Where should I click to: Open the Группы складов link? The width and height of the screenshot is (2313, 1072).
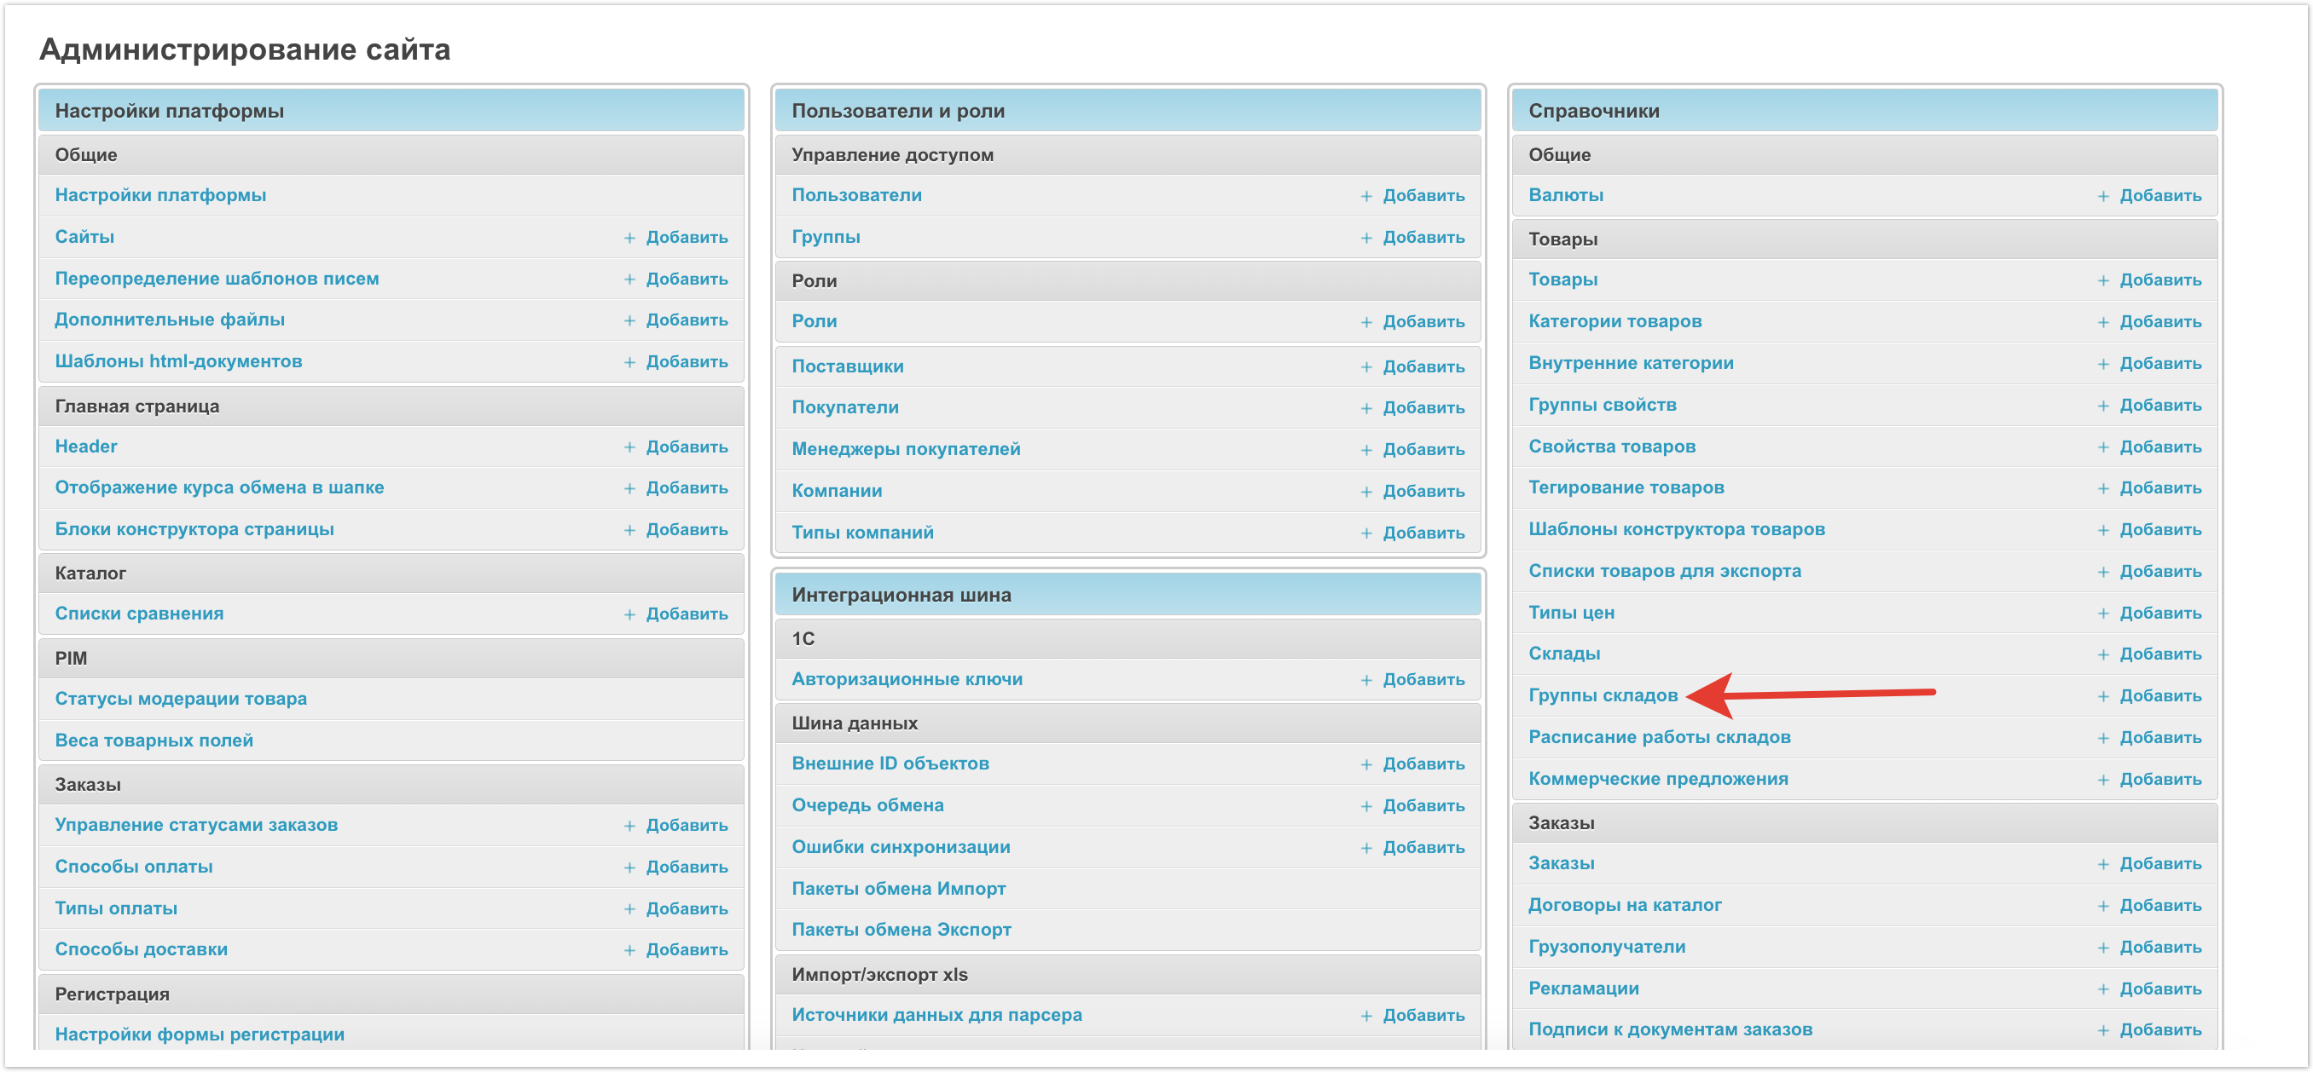pos(1602,695)
